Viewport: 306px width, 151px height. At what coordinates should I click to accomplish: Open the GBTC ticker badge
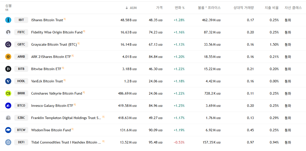click(x=21, y=44)
